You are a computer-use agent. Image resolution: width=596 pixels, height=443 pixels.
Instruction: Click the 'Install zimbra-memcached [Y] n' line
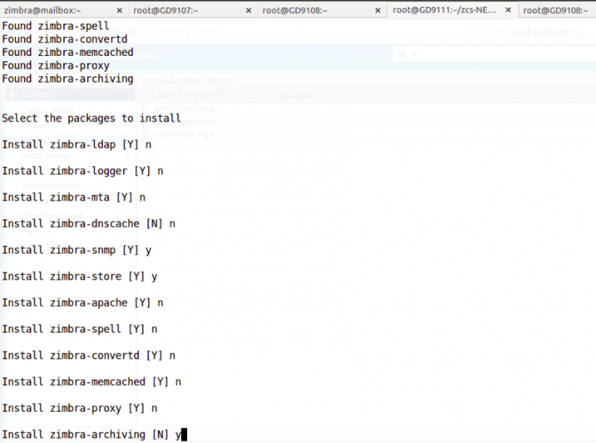(x=92, y=382)
